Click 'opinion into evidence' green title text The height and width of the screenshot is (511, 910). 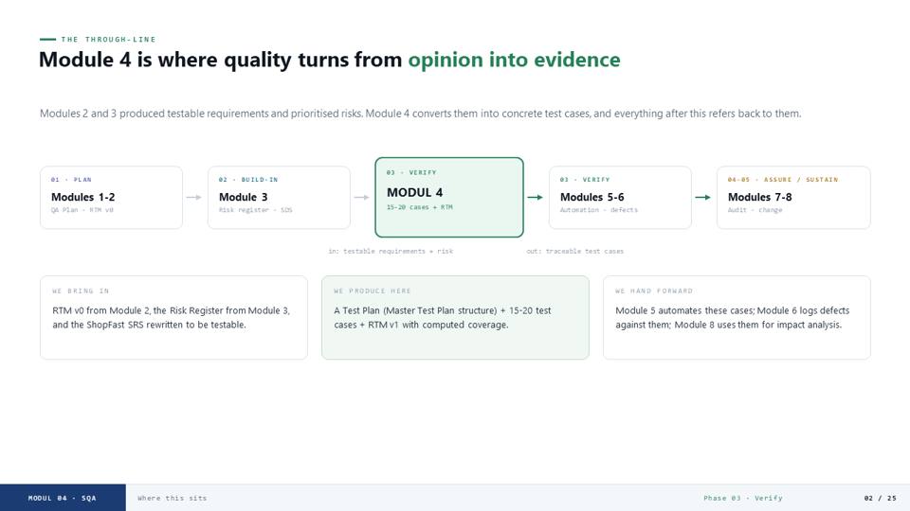point(514,60)
